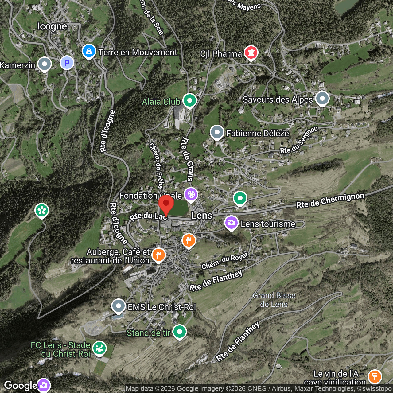Click the Kamerzin gray place marker

pos(45,64)
